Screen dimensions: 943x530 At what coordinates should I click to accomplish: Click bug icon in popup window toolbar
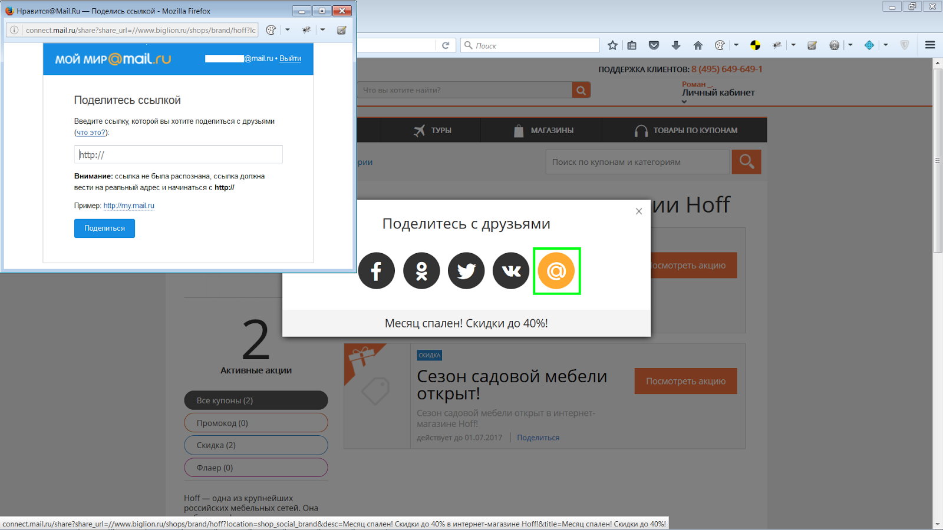click(x=306, y=30)
